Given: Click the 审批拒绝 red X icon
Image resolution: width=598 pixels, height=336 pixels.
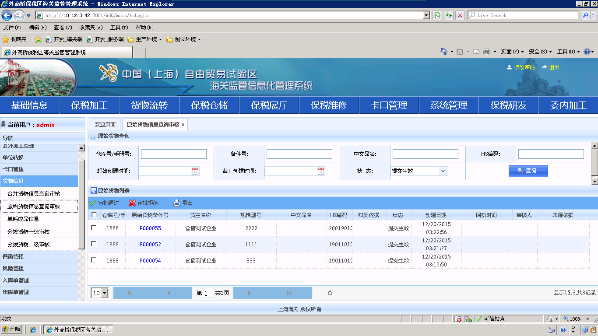Looking at the screenshot, I should point(132,203).
